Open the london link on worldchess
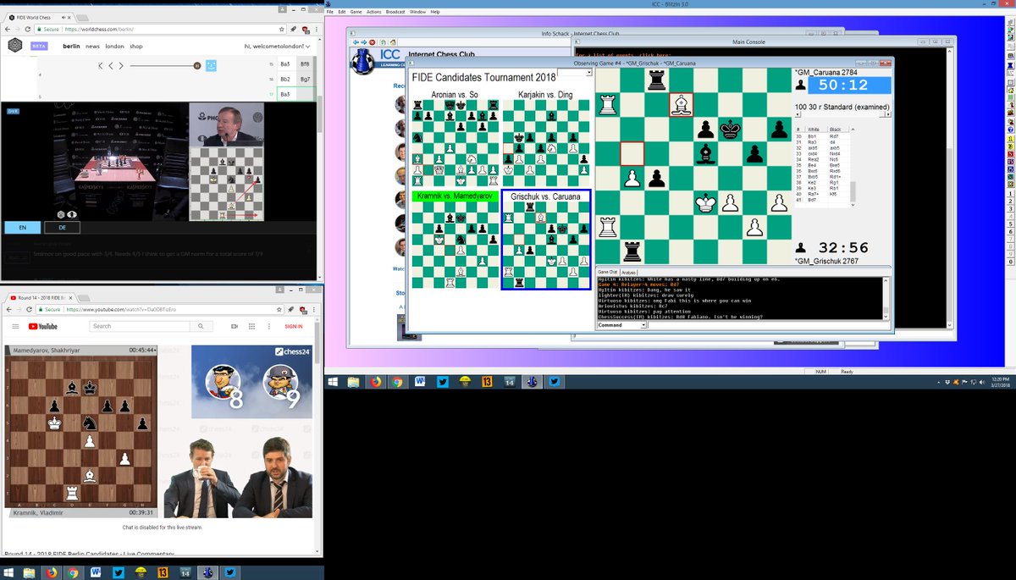Screen dimensions: 1016x580 click(x=115, y=47)
